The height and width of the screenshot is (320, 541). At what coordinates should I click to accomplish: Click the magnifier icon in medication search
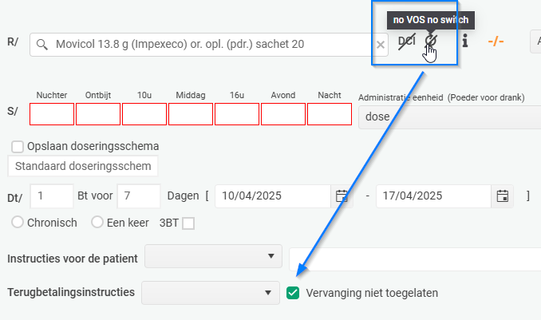click(x=41, y=44)
